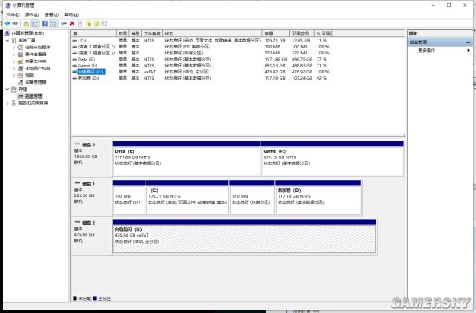
Task: Click the Performance icon in the tree
Action: [21, 75]
